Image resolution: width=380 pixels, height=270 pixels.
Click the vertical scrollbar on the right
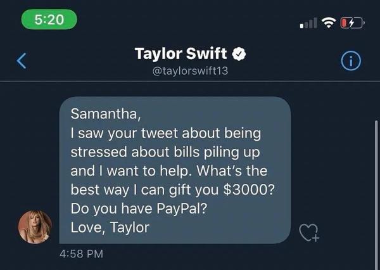[376, 195]
